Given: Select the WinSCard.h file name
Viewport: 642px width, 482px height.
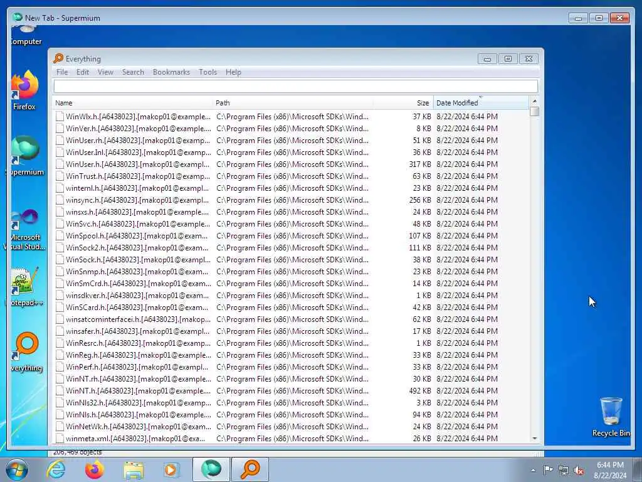Looking at the screenshot, I should (x=137, y=308).
